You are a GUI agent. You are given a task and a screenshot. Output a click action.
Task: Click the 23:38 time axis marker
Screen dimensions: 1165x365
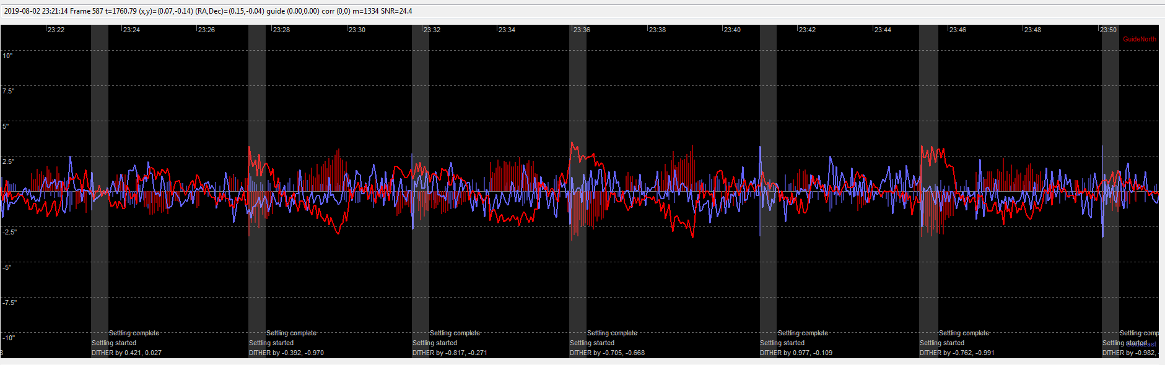[657, 30]
